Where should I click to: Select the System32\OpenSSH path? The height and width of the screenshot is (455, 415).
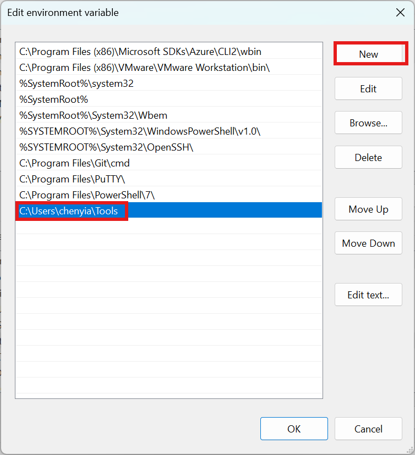(169, 147)
